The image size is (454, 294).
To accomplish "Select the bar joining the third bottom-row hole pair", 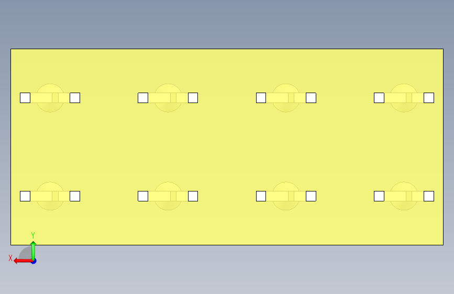I will (x=286, y=196).
